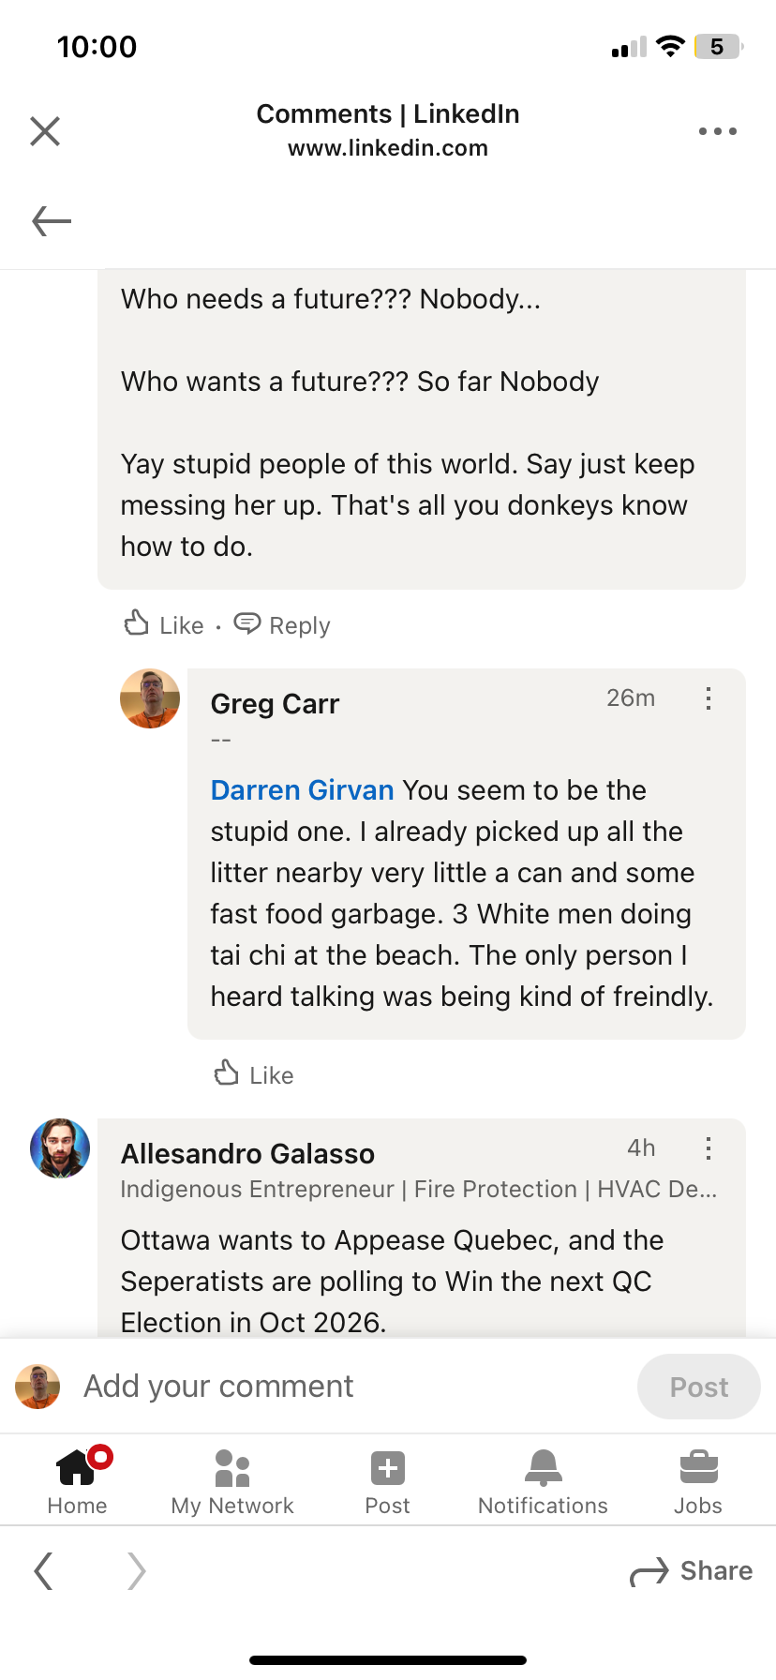
Task: Open the Jobs briefcase tab
Action: coord(698,1480)
